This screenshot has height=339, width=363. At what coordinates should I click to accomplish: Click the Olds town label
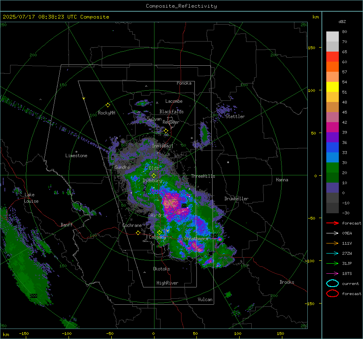(x=154, y=168)
